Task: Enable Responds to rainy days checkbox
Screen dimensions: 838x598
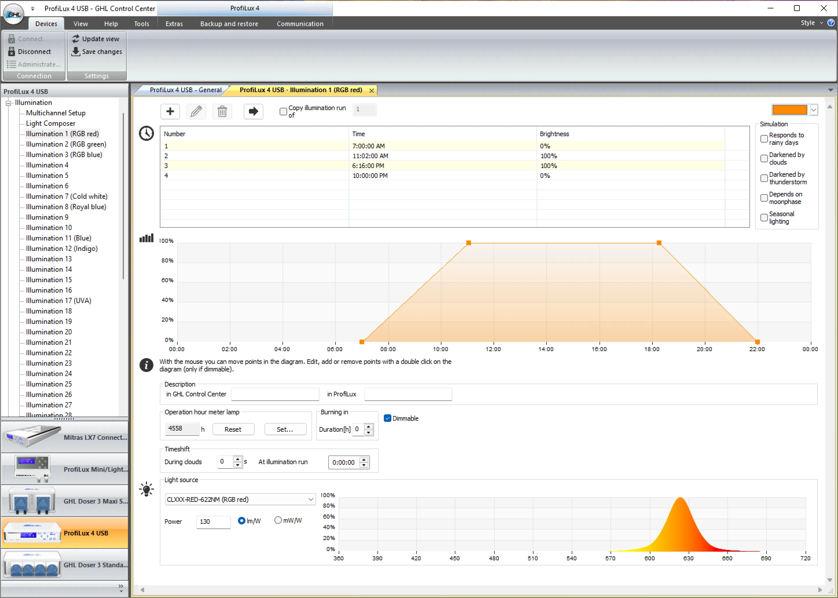Action: click(x=764, y=139)
